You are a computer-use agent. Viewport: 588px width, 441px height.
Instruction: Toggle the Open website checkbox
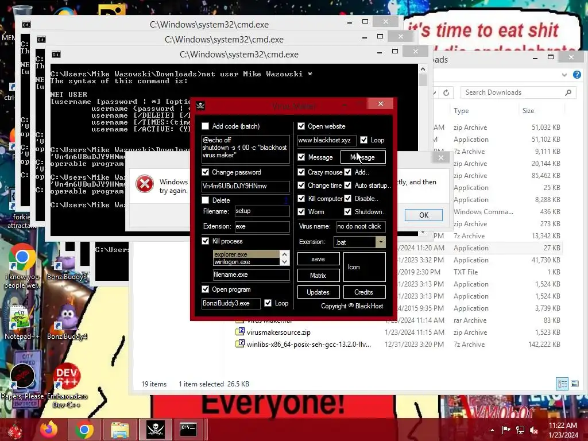(301, 126)
